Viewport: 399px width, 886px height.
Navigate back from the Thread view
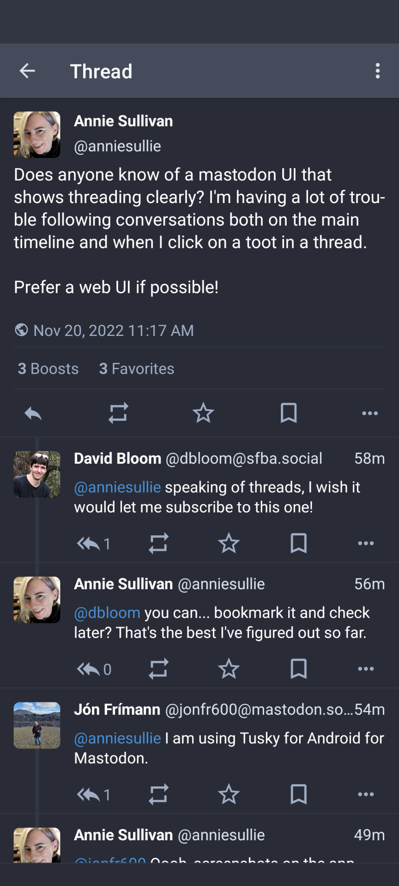point(27,71)
